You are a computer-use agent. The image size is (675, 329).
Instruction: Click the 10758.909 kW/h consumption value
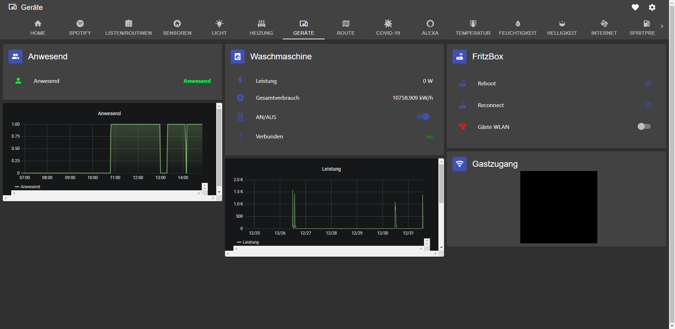[x=413, y=98]
